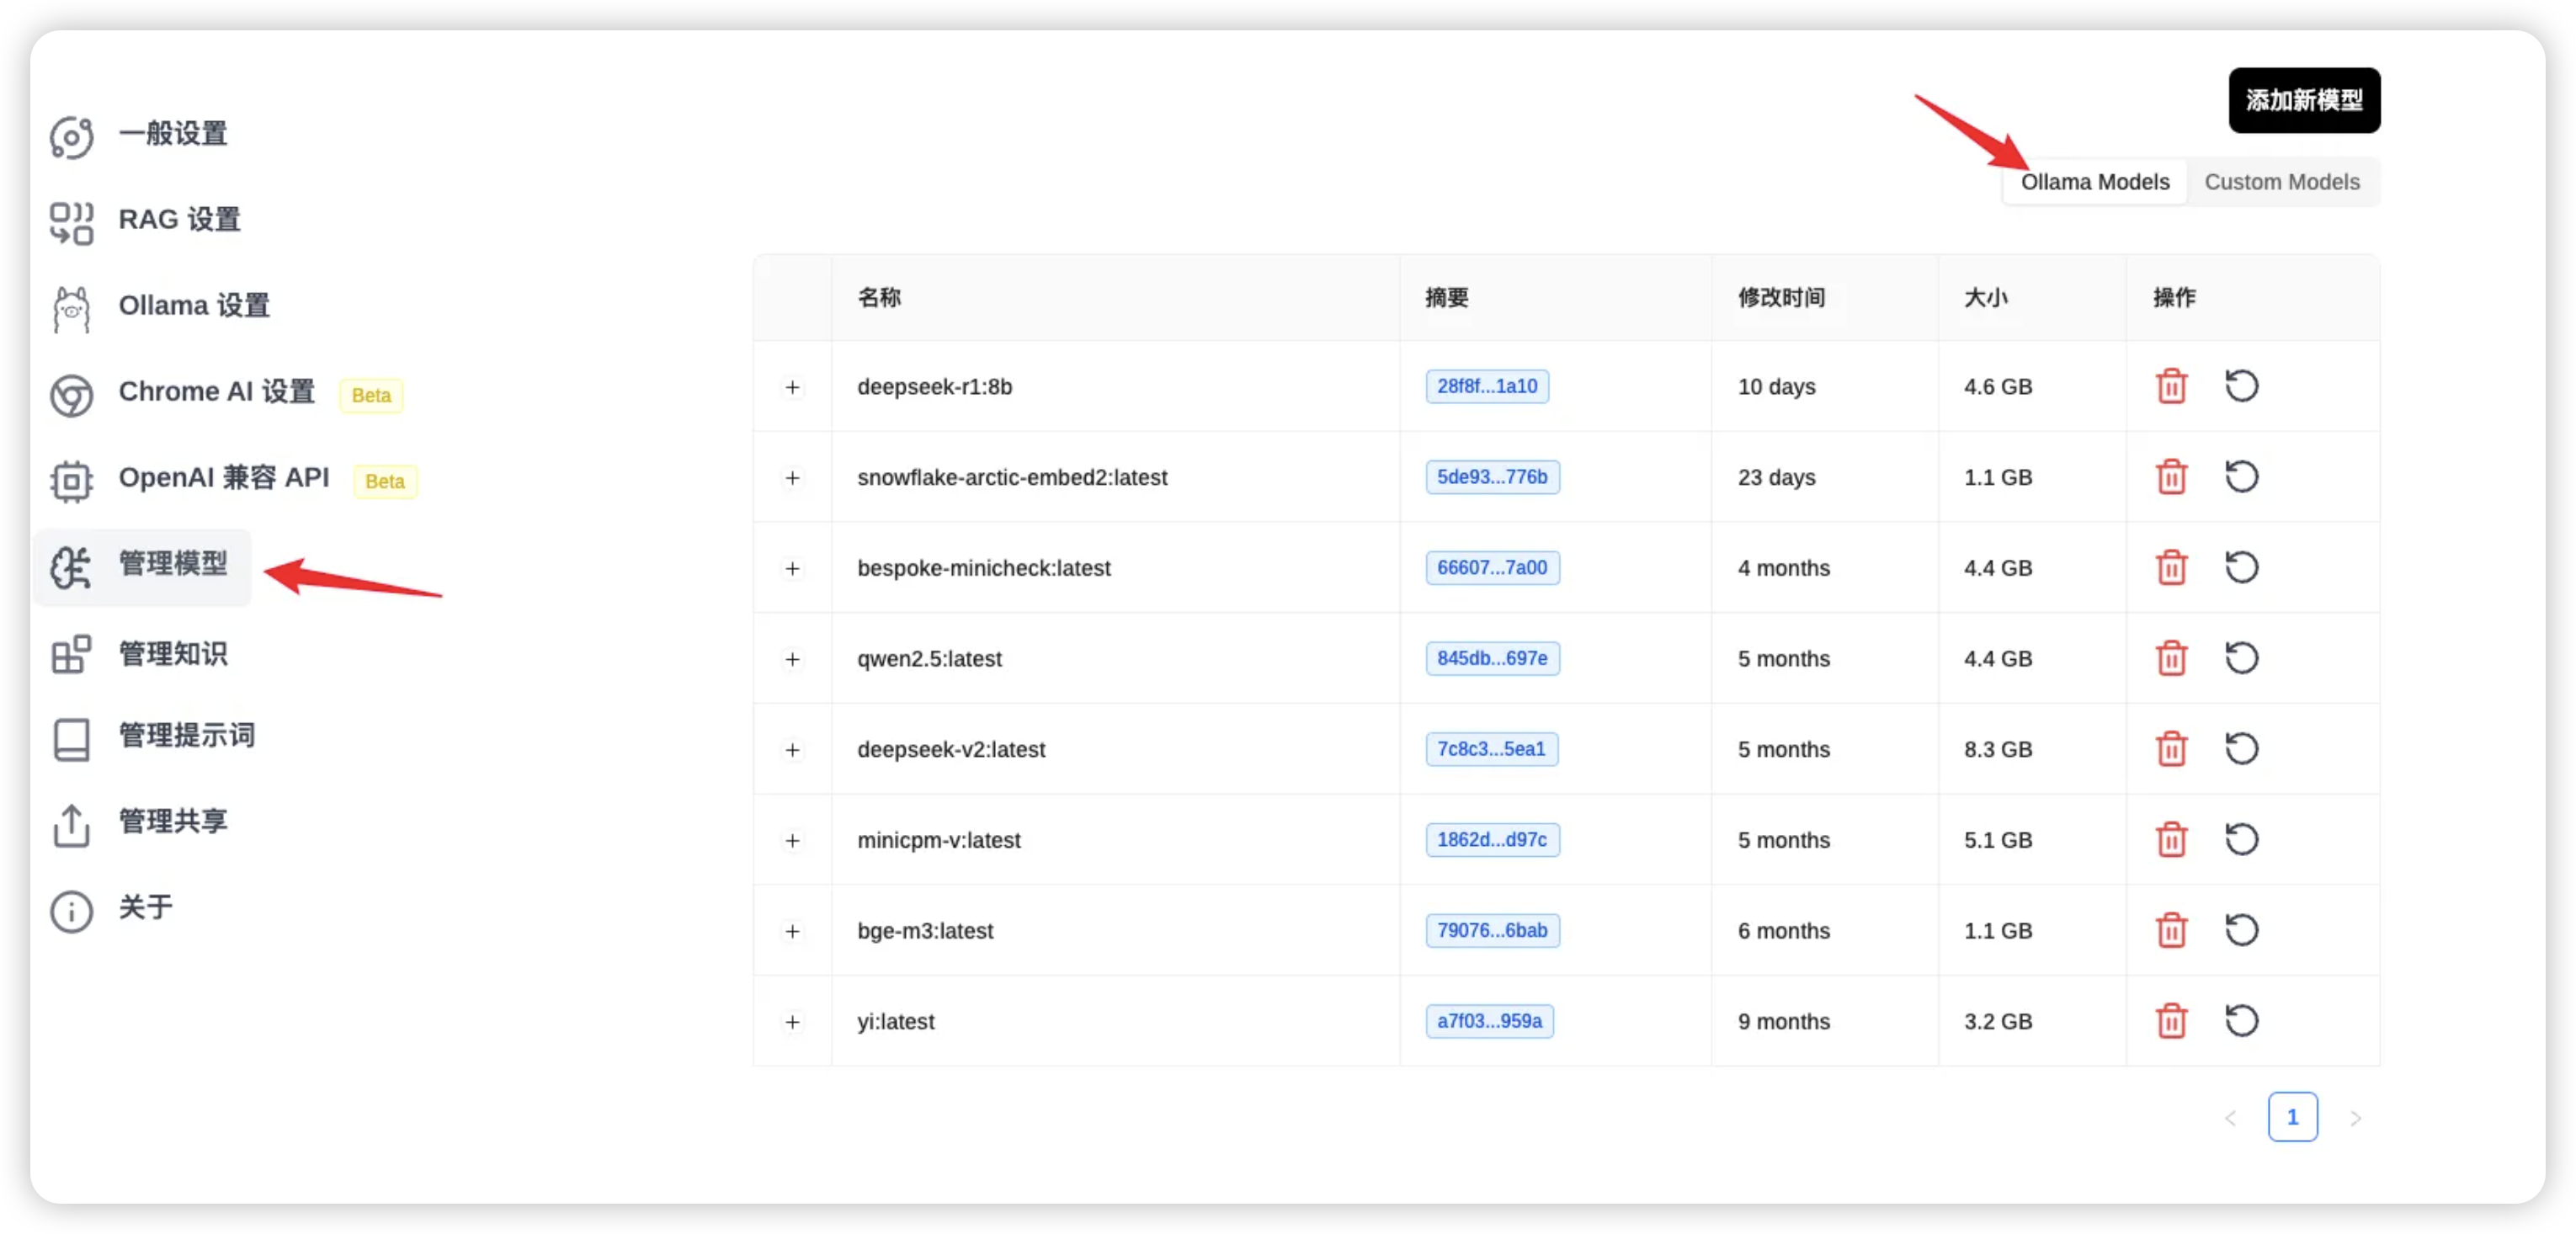Expand the deepseek-r1:8b row
2576x1234 pixels.
coord(792,387)
